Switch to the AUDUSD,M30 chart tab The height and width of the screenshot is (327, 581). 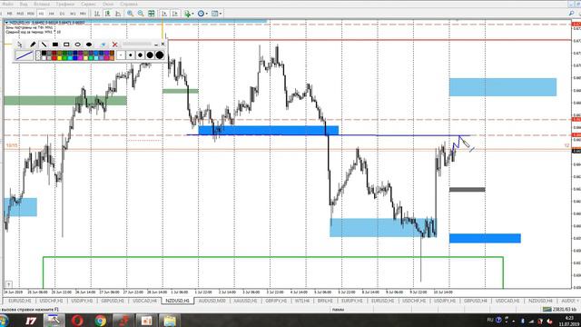point(212,301)
